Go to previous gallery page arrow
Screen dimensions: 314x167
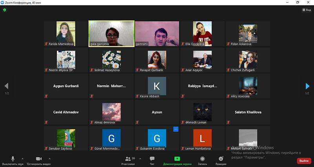click(6, 86)
